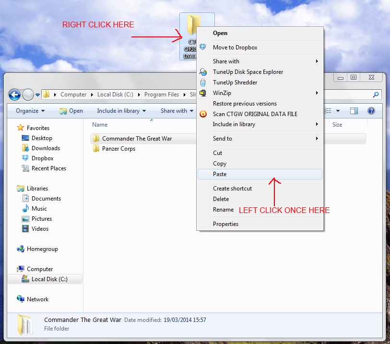Click the change view list icon
The width and height of the screenshot is (390, 344).
[328, 111]
